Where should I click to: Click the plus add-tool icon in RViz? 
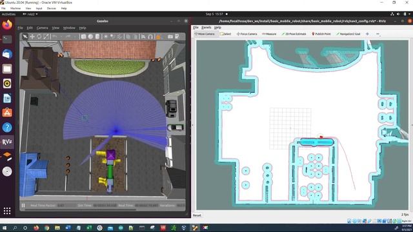pos(367,34)
